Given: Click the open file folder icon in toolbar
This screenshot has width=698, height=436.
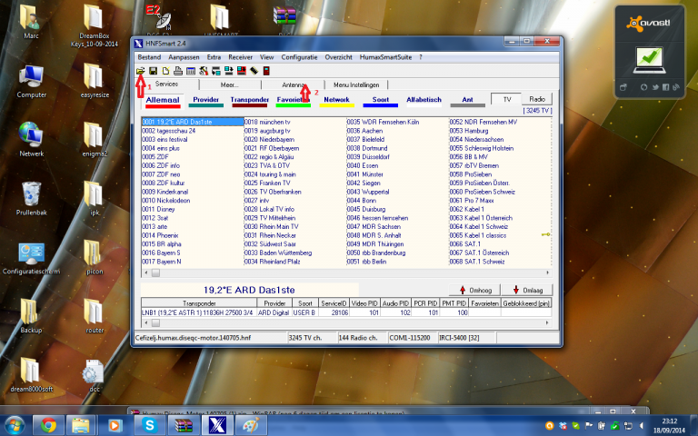Looking at the screenshot, I should tap(141, 70).
